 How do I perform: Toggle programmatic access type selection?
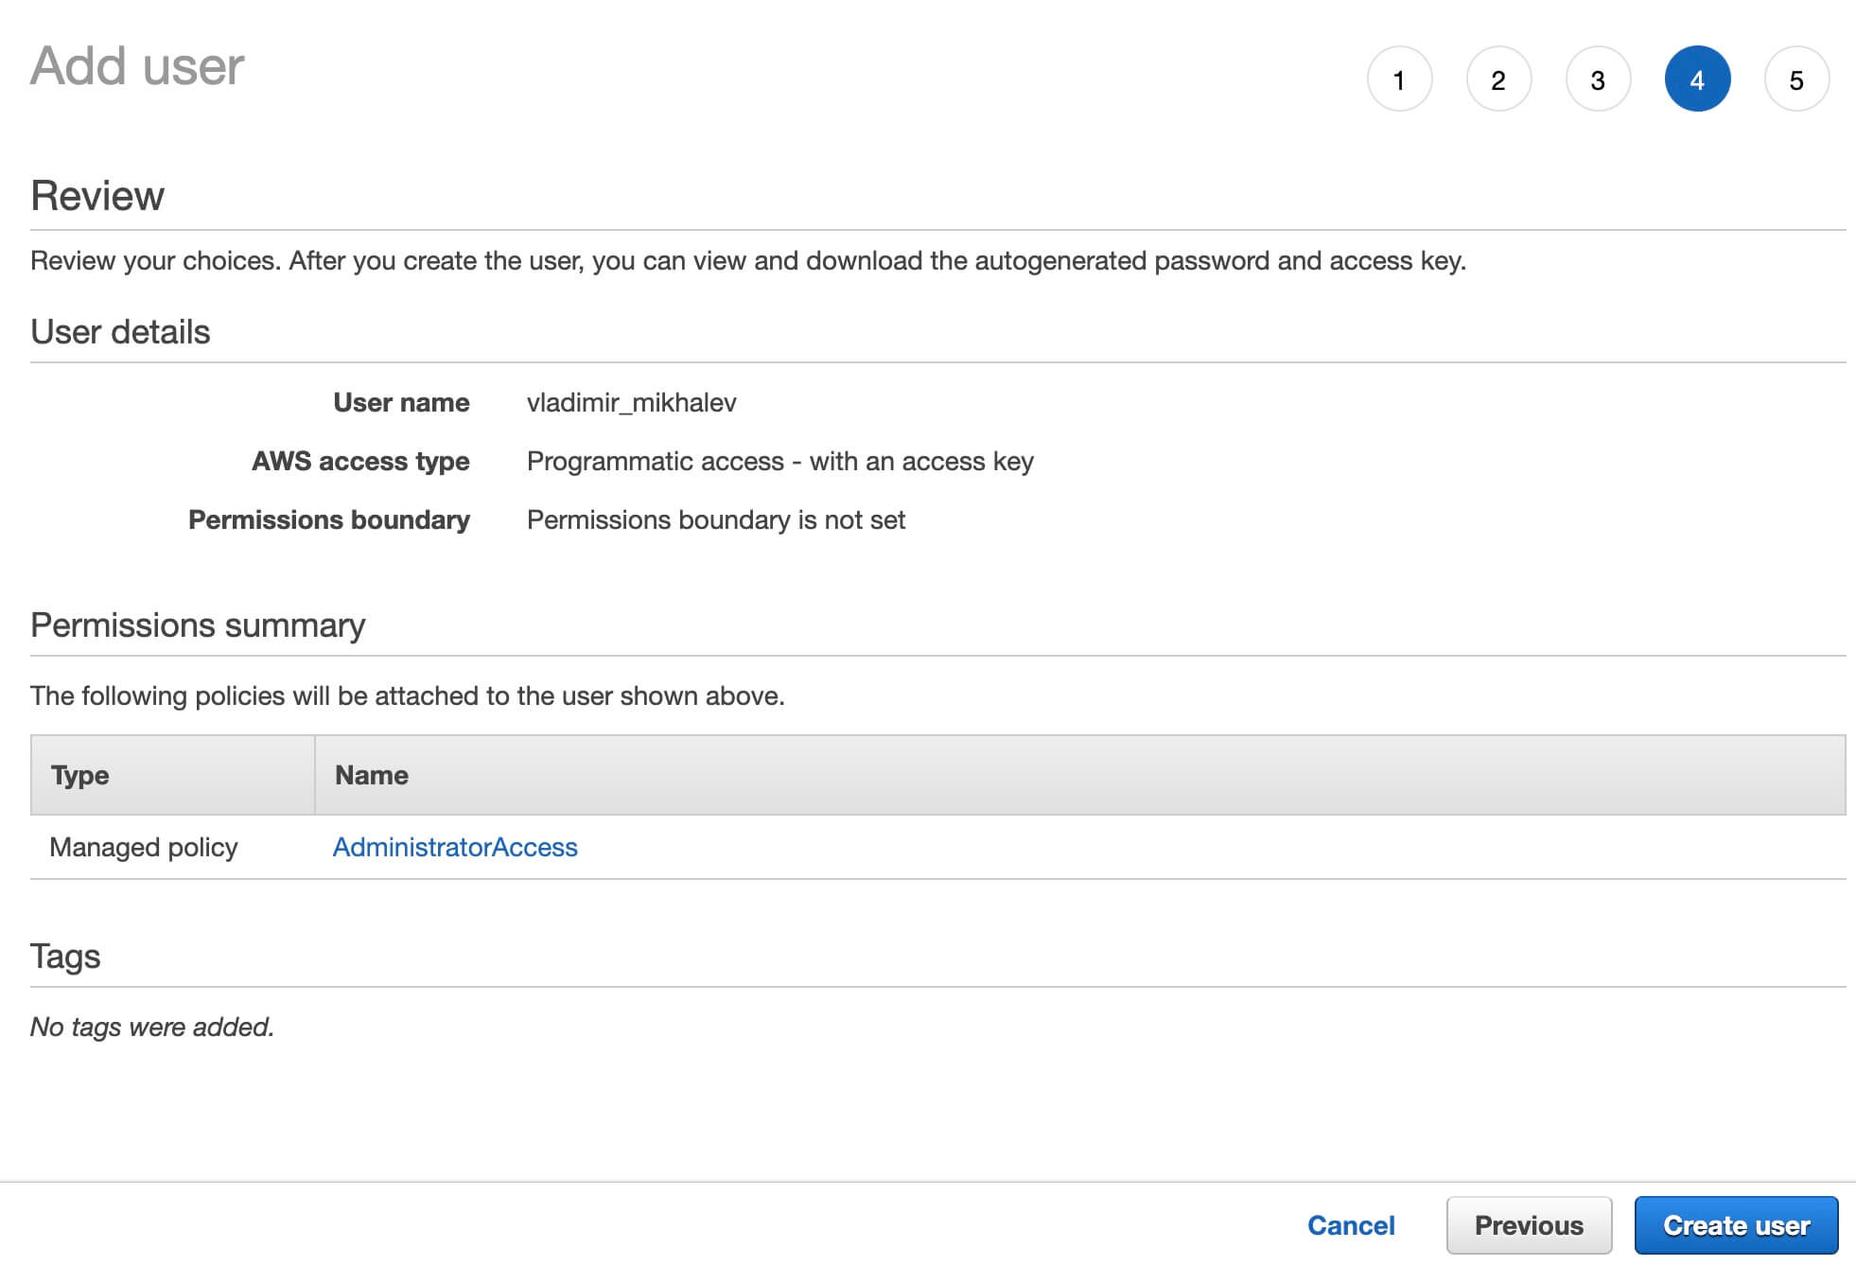tap(781, 460)
